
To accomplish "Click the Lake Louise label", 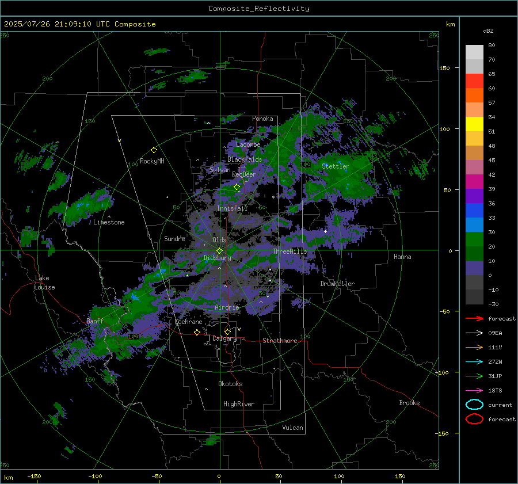I will (x=44, y=283).
